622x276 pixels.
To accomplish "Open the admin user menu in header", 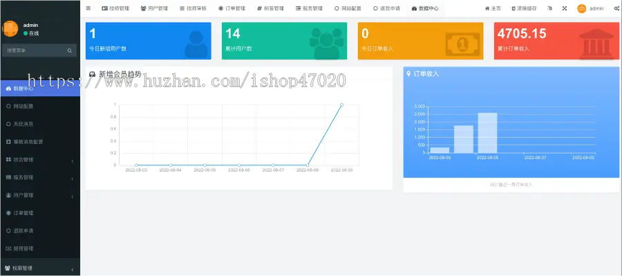I will 591,8.
